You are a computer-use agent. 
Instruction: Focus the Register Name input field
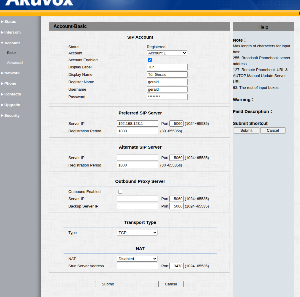tap(167, 82)
